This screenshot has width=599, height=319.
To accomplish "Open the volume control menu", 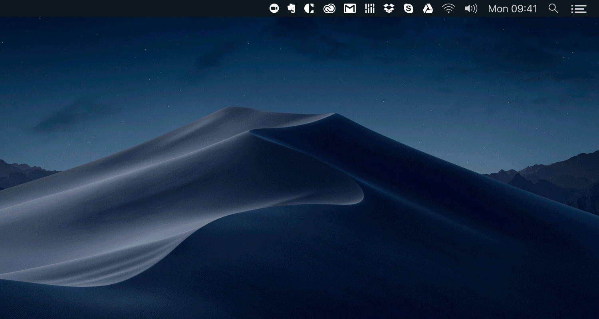I will 471,8.
